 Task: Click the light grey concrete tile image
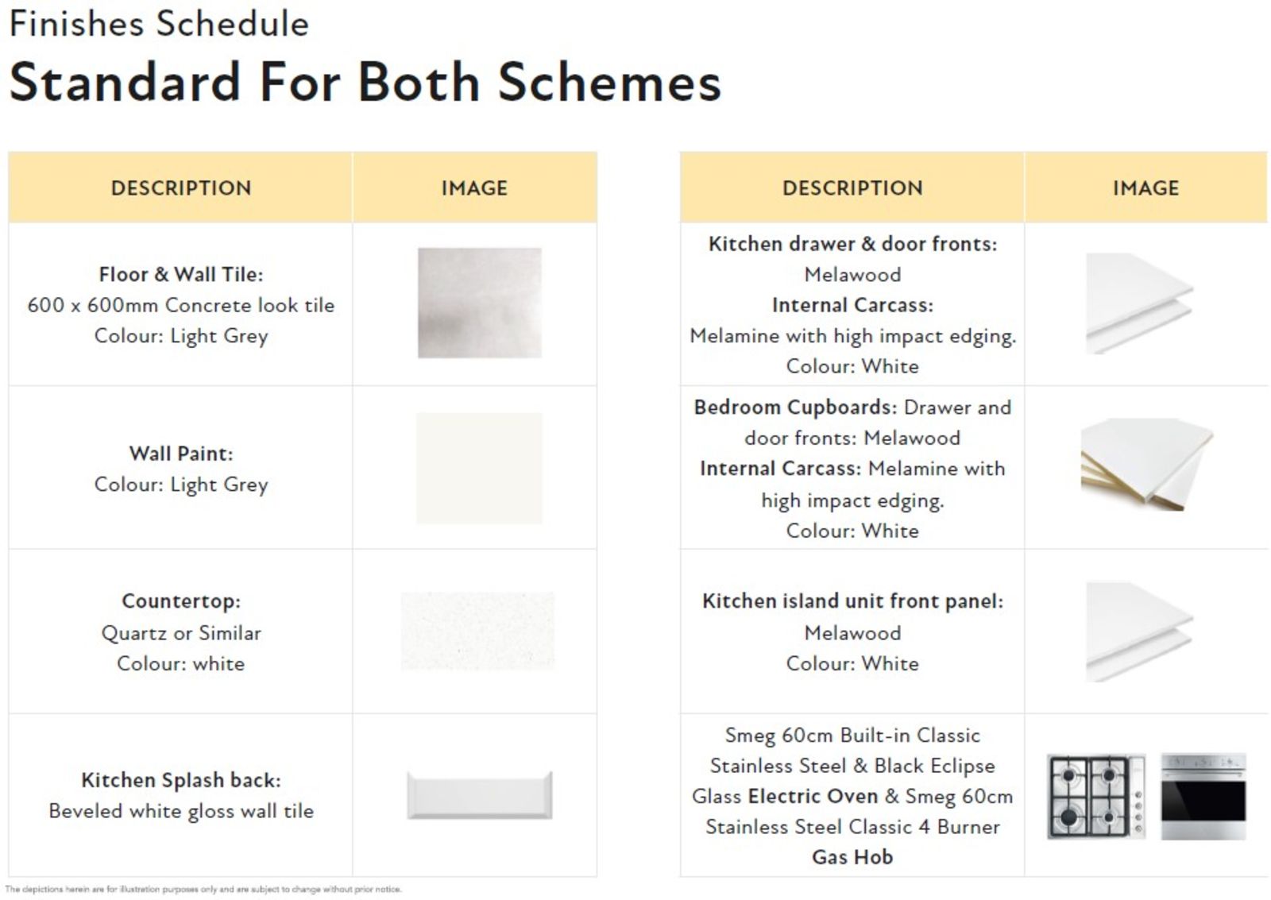(x=479, y=303)
